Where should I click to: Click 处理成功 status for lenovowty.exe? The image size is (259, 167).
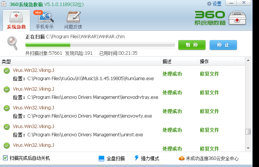[x=172, y=111]
